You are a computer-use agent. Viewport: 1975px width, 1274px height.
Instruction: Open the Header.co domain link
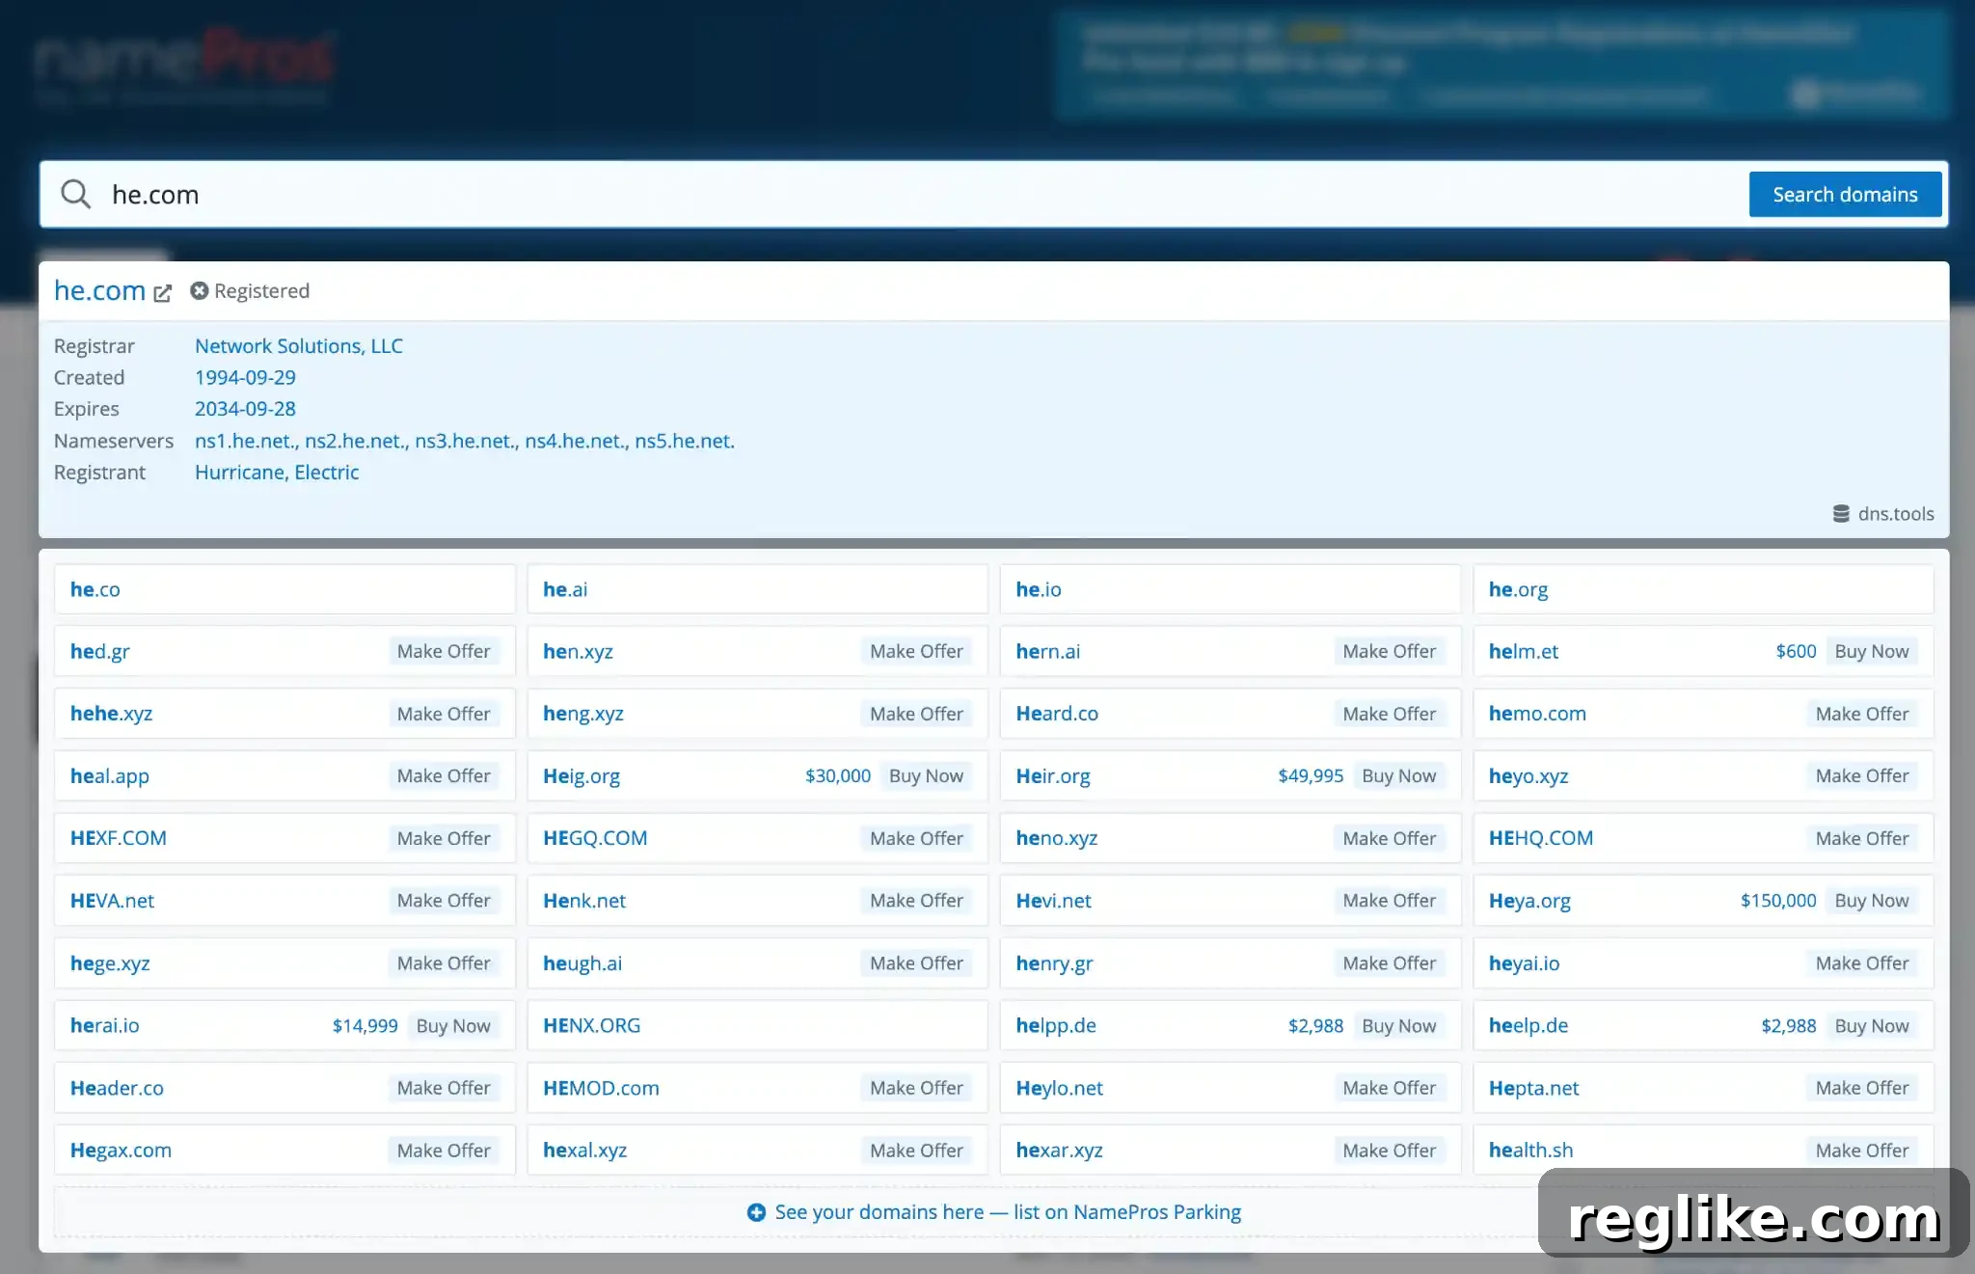click(117, 1088)
